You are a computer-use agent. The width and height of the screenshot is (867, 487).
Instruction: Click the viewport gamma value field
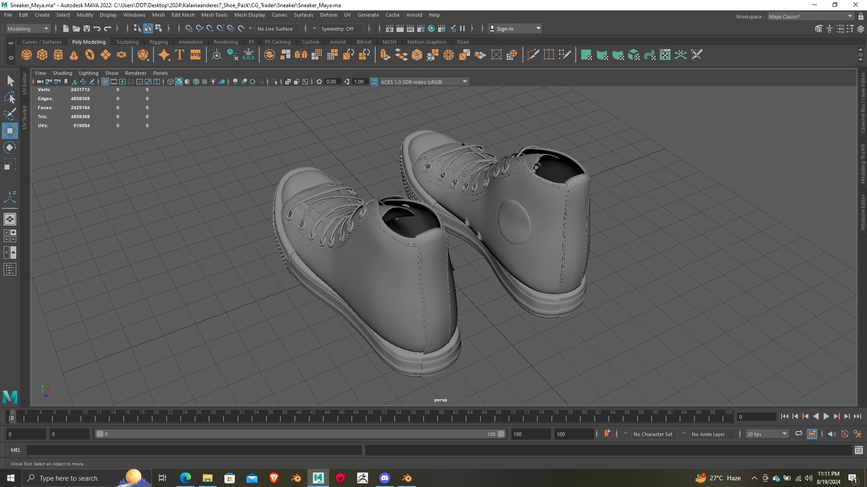pos(359,82)
